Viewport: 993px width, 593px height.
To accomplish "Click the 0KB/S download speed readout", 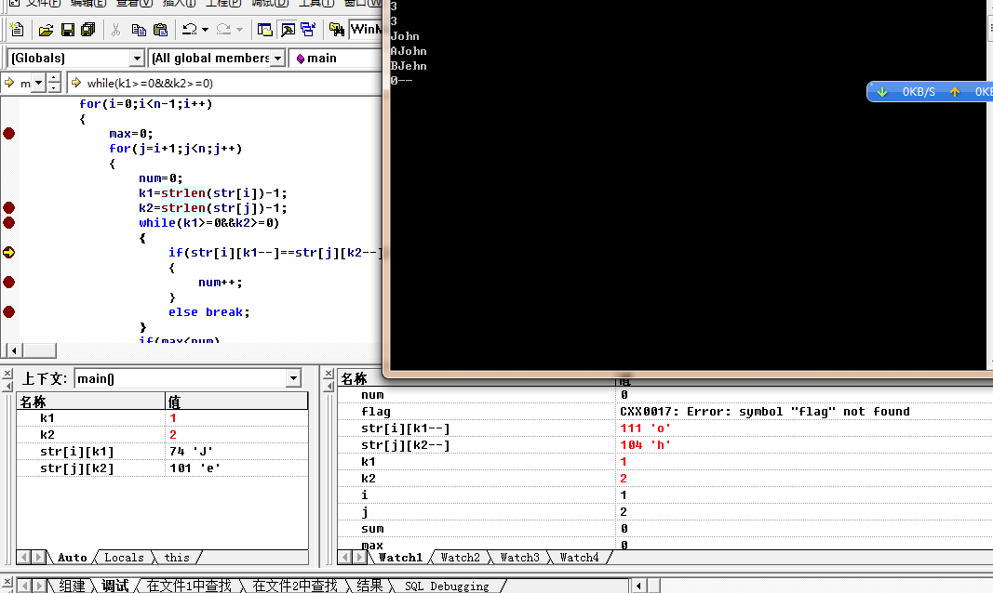I will click(919, 92).
